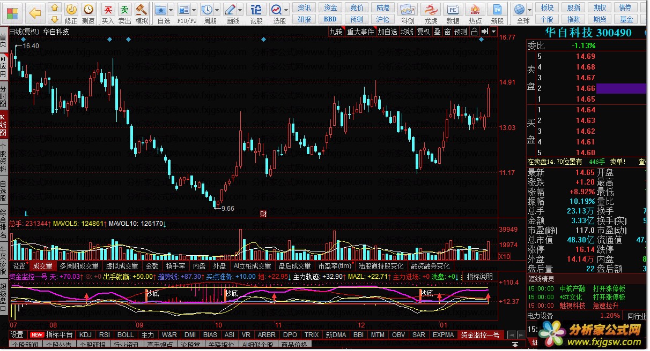
Task: Open the volume panel 设置 settings menu
Action: tap(19, 266)
